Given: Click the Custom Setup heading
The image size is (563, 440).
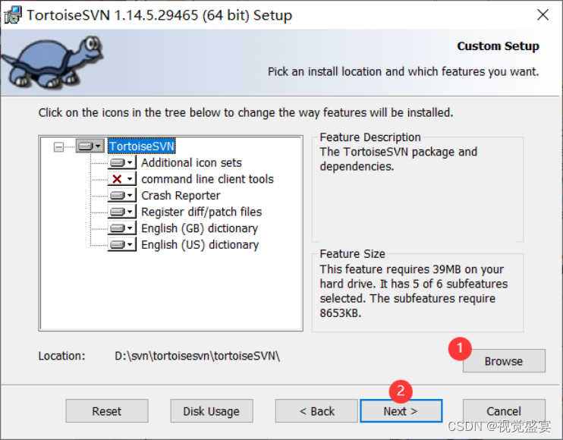Looking at the screenshot, I should click(x=498, y=46).
